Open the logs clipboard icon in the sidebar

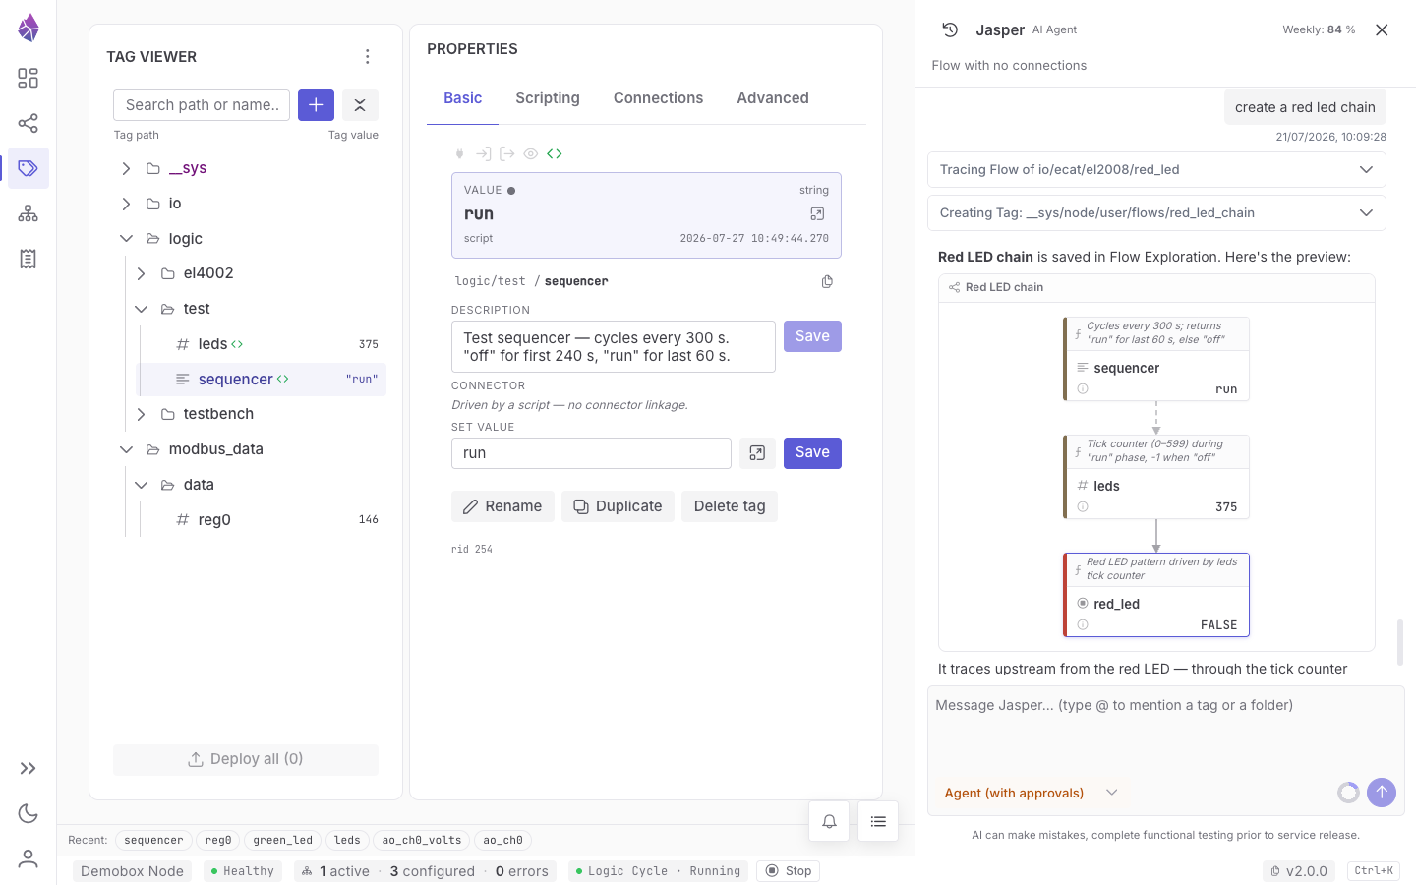click(28, 259)
